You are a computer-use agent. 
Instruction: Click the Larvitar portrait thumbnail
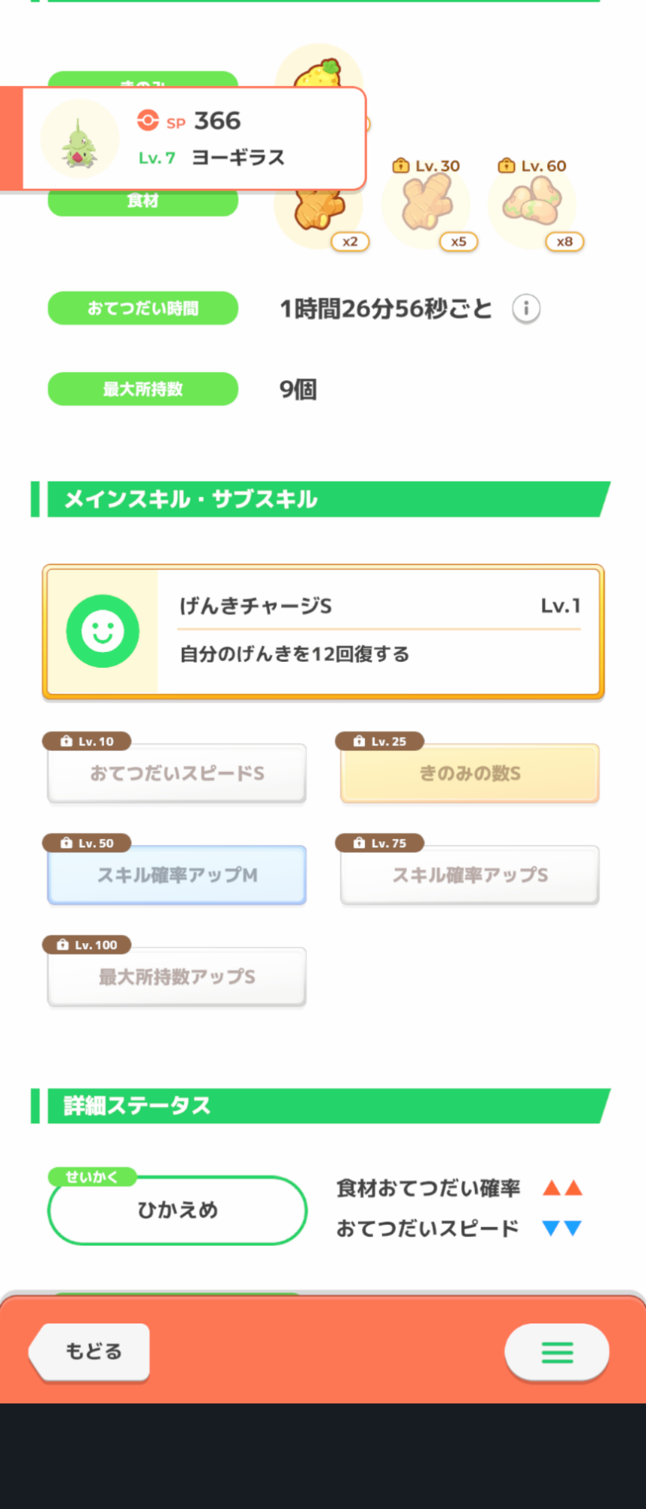(x=80, y=139)
